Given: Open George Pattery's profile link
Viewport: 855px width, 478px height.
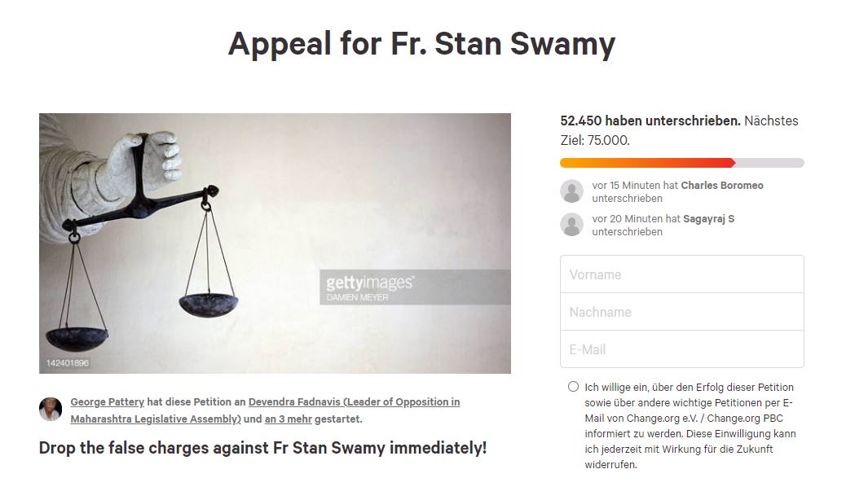Looking at the screenshot, I should (107, 402).
